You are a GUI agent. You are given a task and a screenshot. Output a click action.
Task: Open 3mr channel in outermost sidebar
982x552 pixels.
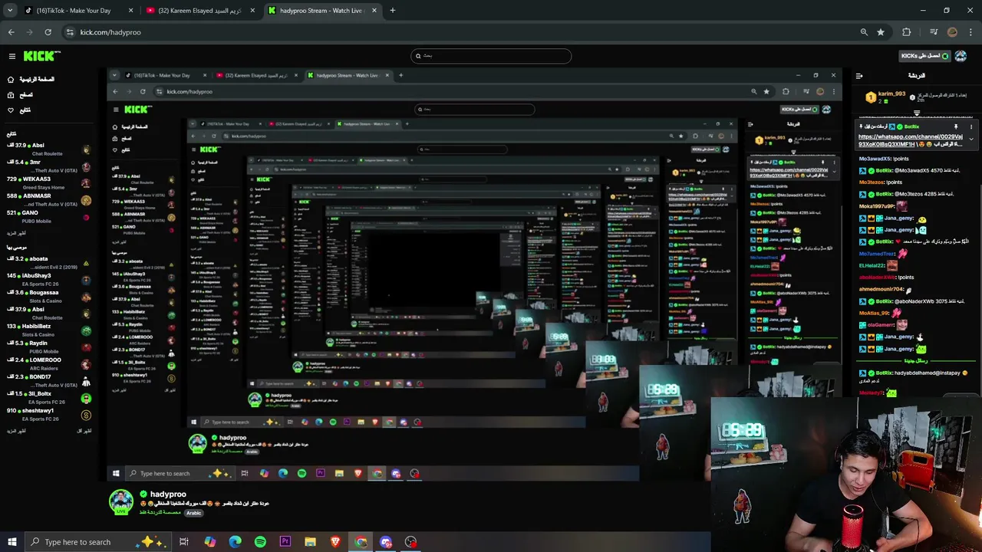(x=48, y=166)
